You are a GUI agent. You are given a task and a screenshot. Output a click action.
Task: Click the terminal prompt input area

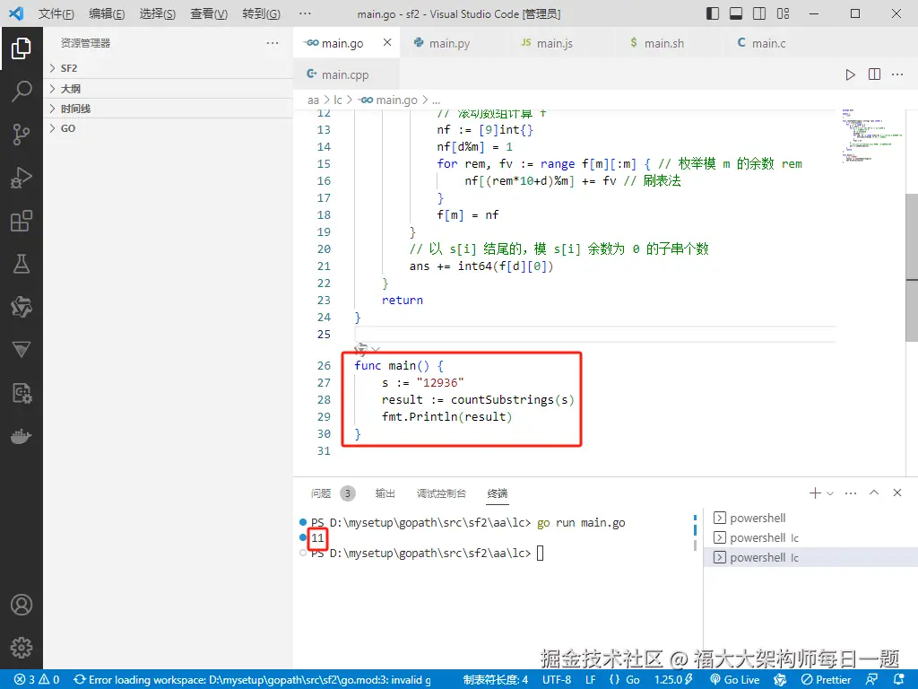coord(540,553)
